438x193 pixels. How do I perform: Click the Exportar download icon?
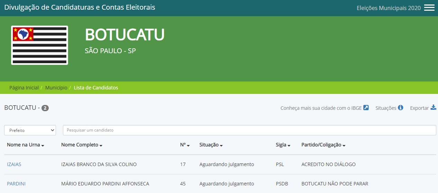click(x=433, y=108)
